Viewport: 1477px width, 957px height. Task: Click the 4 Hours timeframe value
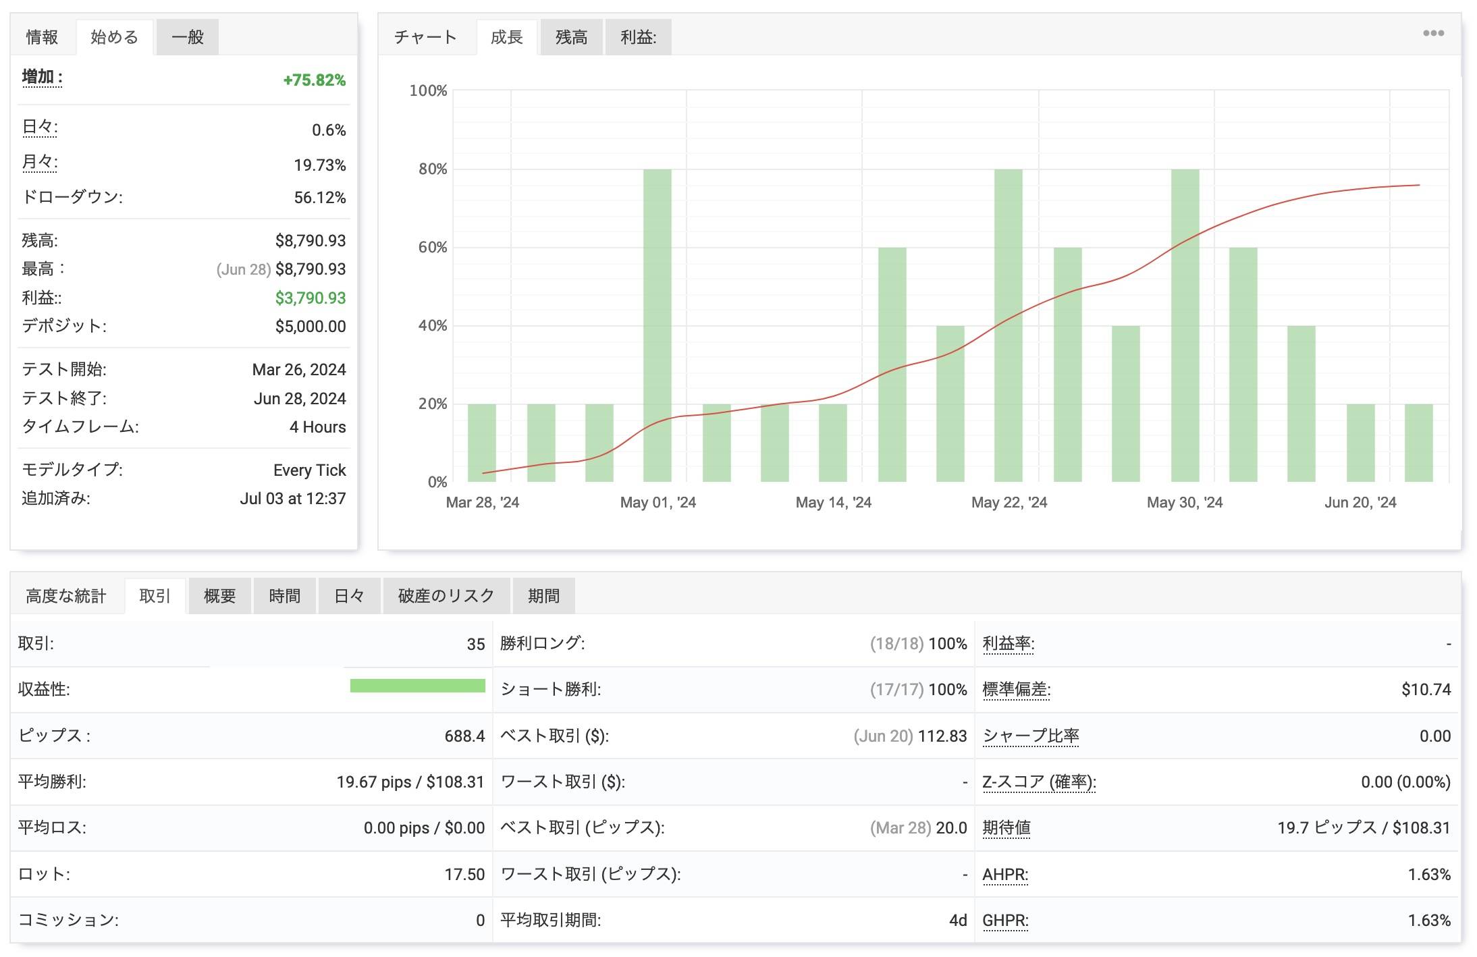click(318, 427)
